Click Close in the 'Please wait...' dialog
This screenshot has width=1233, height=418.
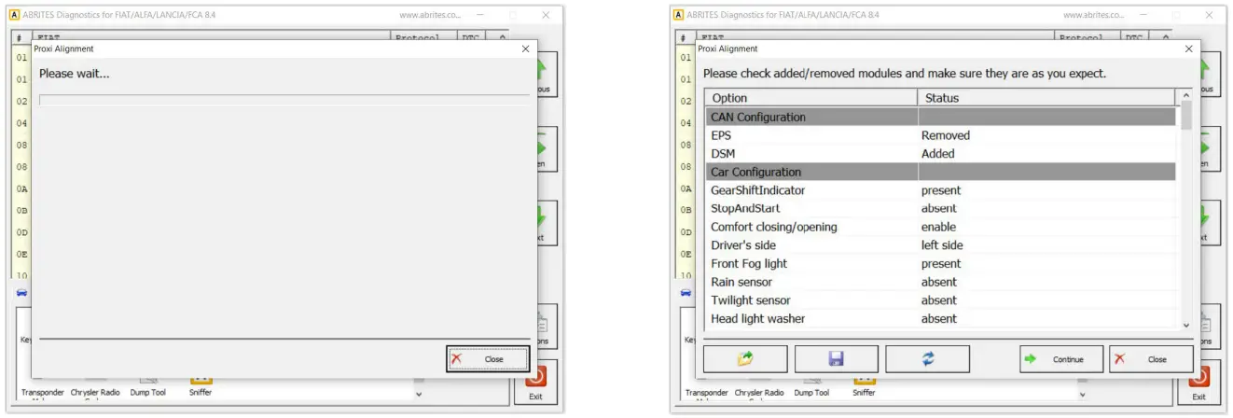pyautogui.click(x=488, y=359)
